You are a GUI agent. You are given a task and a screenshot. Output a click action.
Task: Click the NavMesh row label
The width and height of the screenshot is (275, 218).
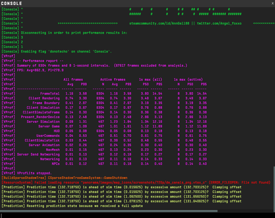[x=53, y=150]
